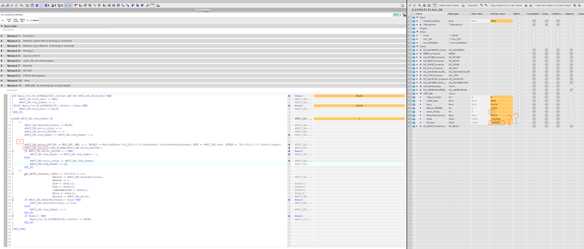Collapse Network 11 WRIT_DBL
The width and height of the screenshot is (584, 249).
coord(2,86)
